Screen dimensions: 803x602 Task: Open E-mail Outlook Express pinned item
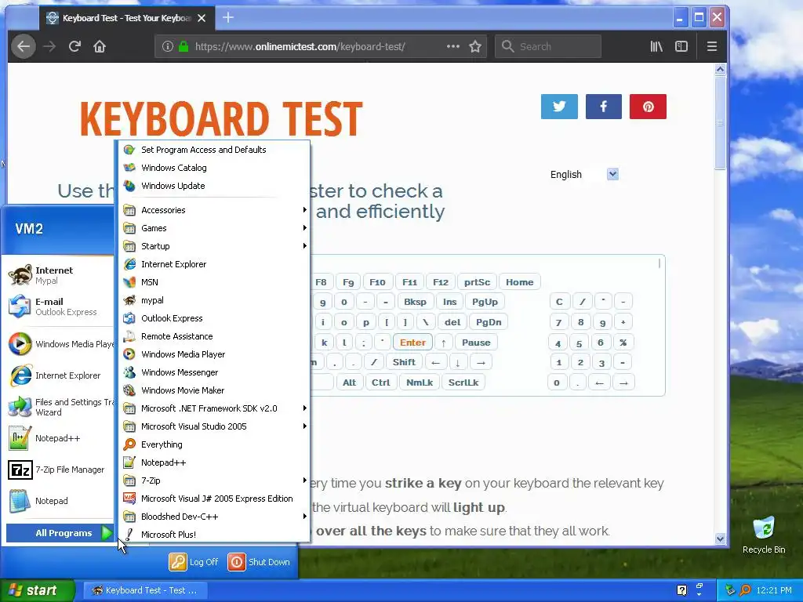click(x=60, y=306)
